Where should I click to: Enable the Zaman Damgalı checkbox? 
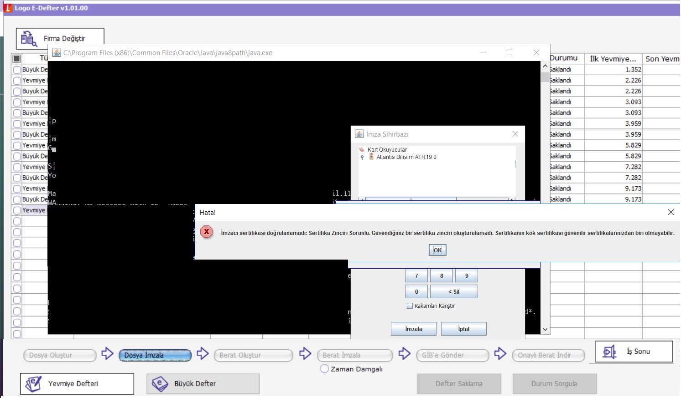click(324, 369)
